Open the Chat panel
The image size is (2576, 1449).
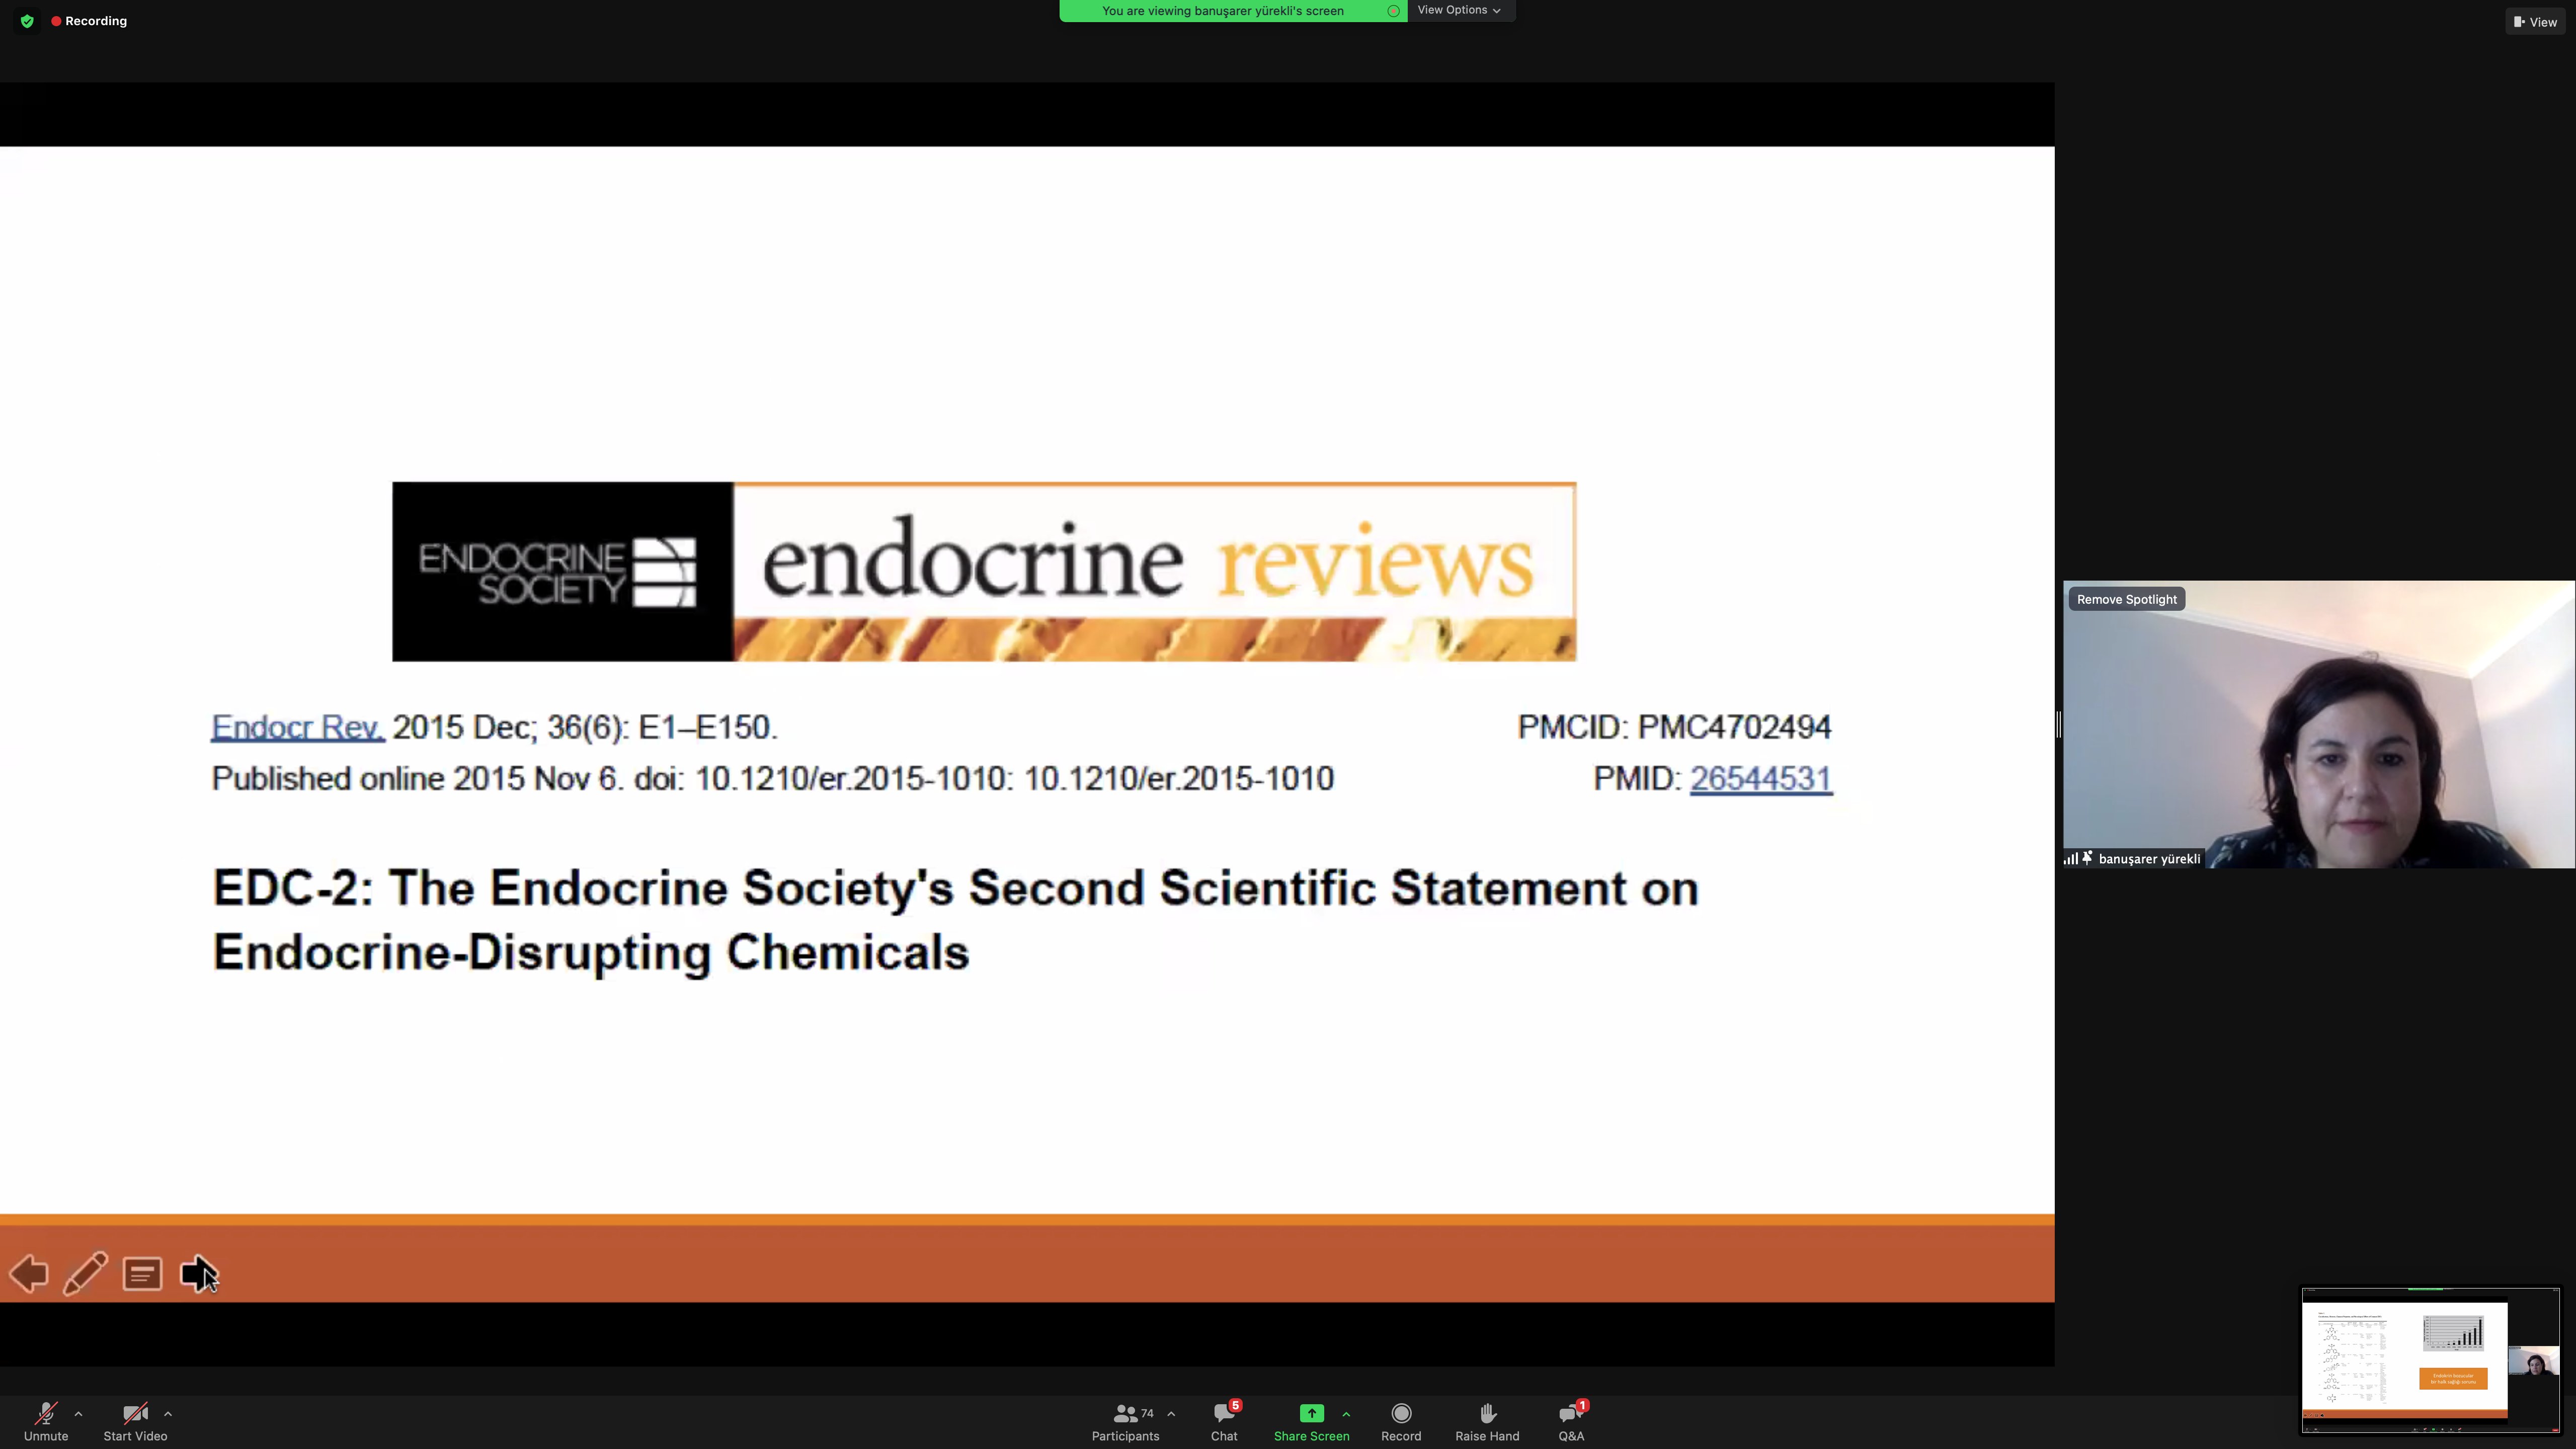coord(1224,1422)
